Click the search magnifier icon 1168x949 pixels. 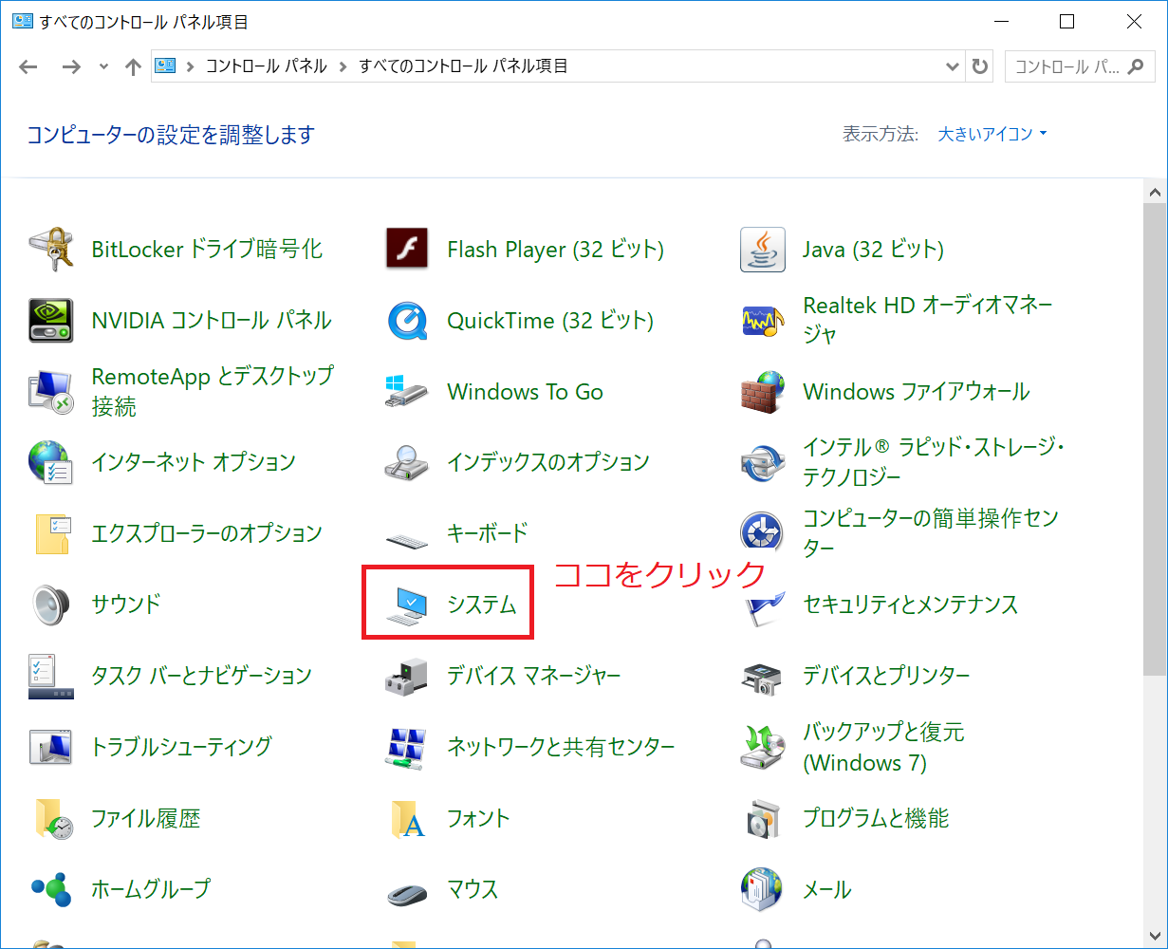click(x=1135, y=66)
